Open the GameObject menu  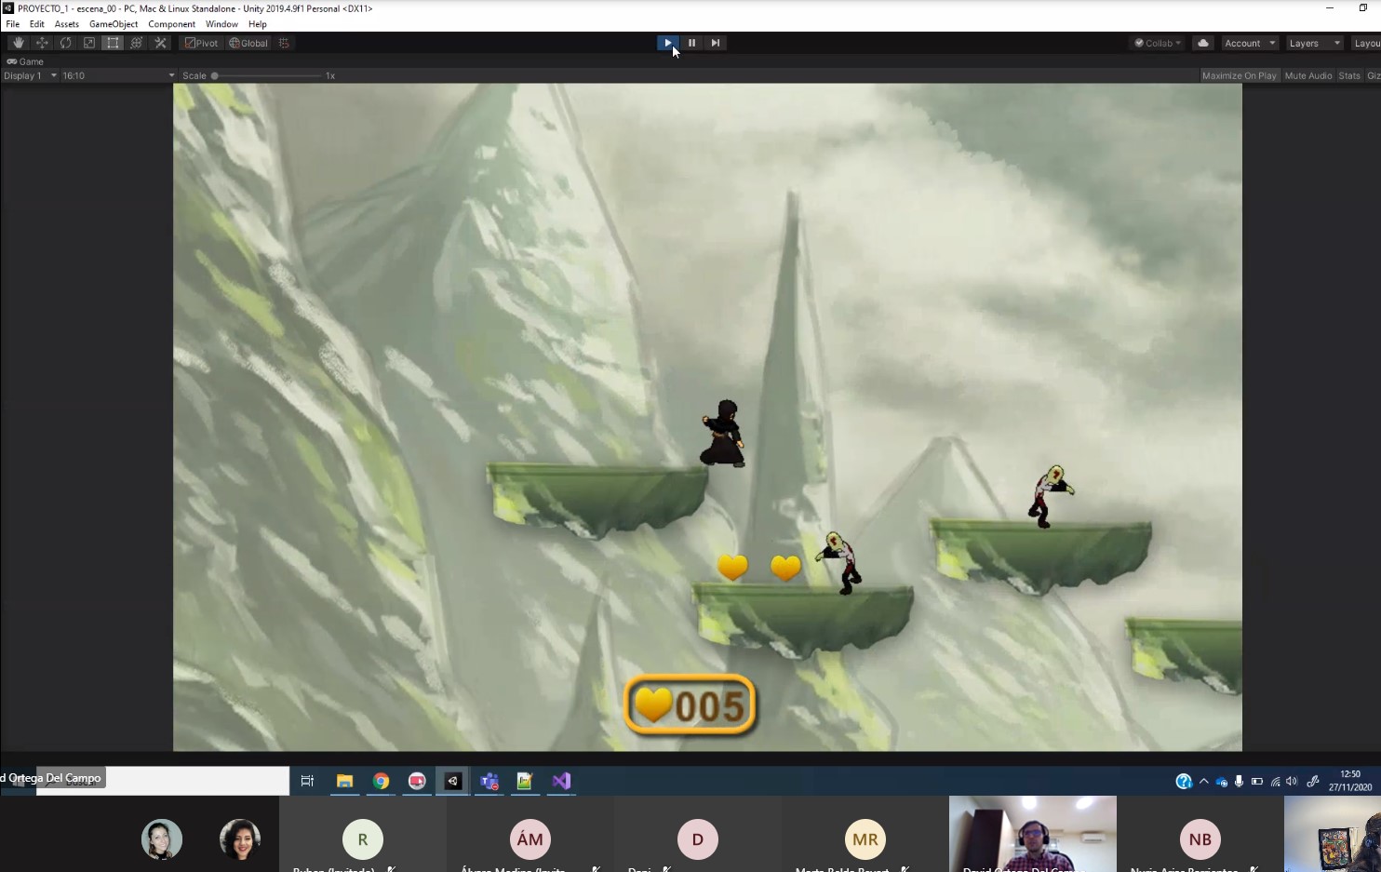(113, 24)
